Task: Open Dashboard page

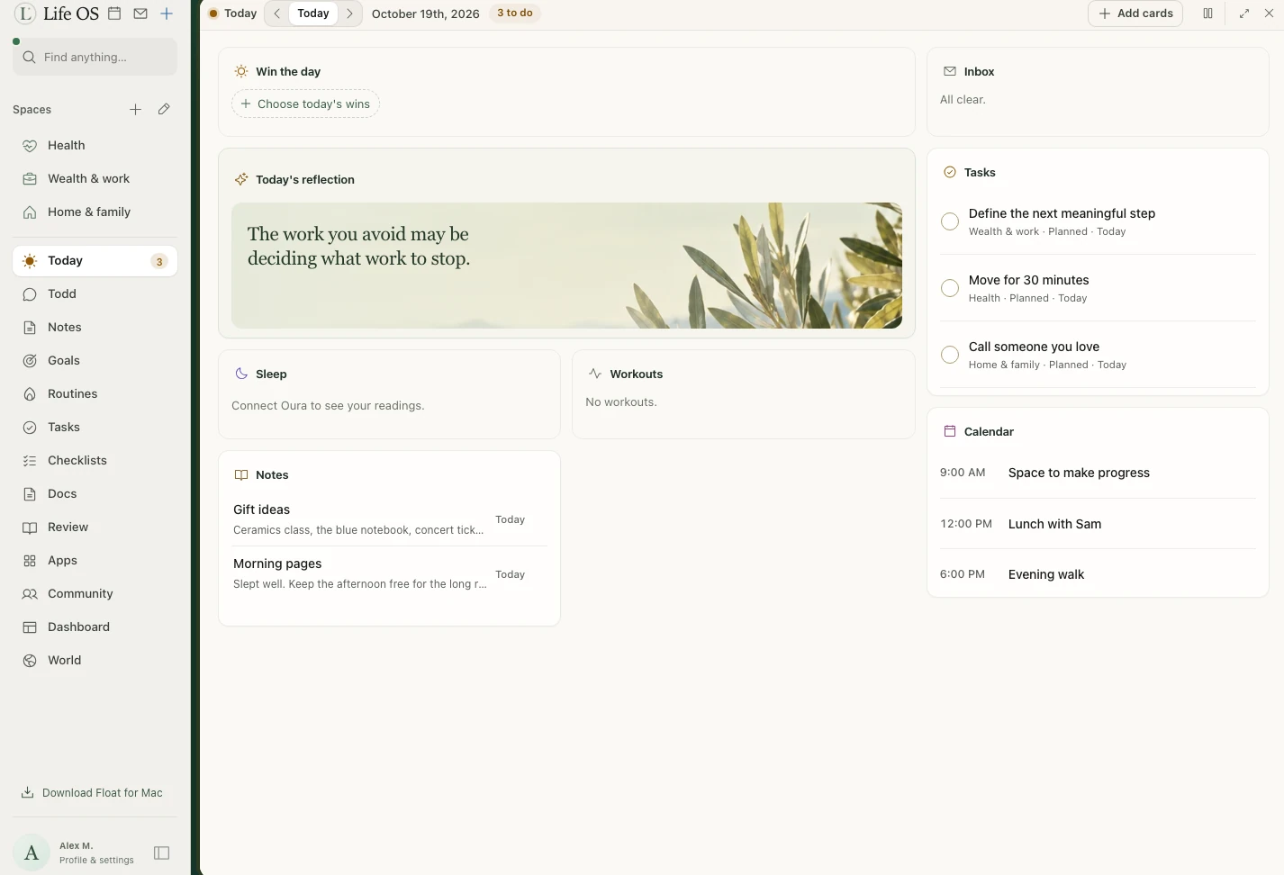Action: coord(95,627)
